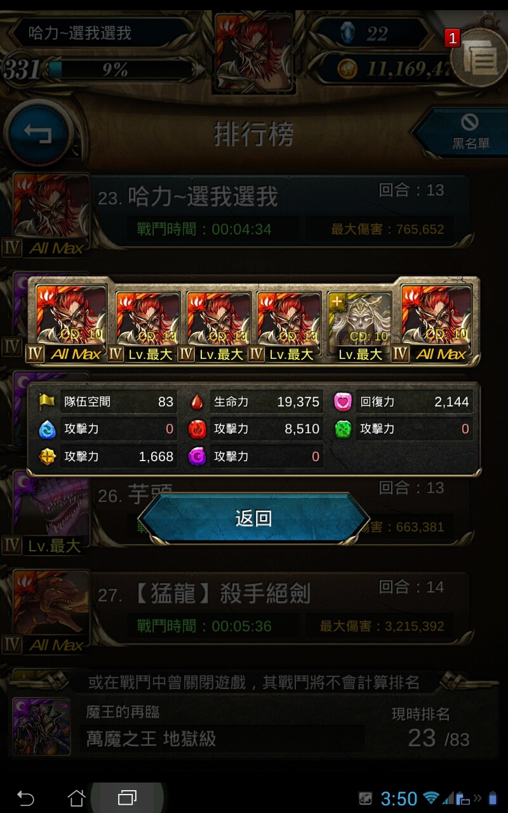This screenshot has height=813, width=508.
Task: Tap the 返回 button
Action: tap(254, 519)
